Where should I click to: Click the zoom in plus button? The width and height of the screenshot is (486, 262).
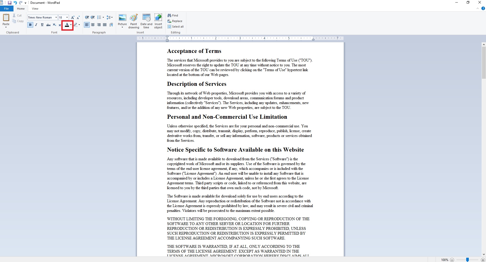pos(483,260)
